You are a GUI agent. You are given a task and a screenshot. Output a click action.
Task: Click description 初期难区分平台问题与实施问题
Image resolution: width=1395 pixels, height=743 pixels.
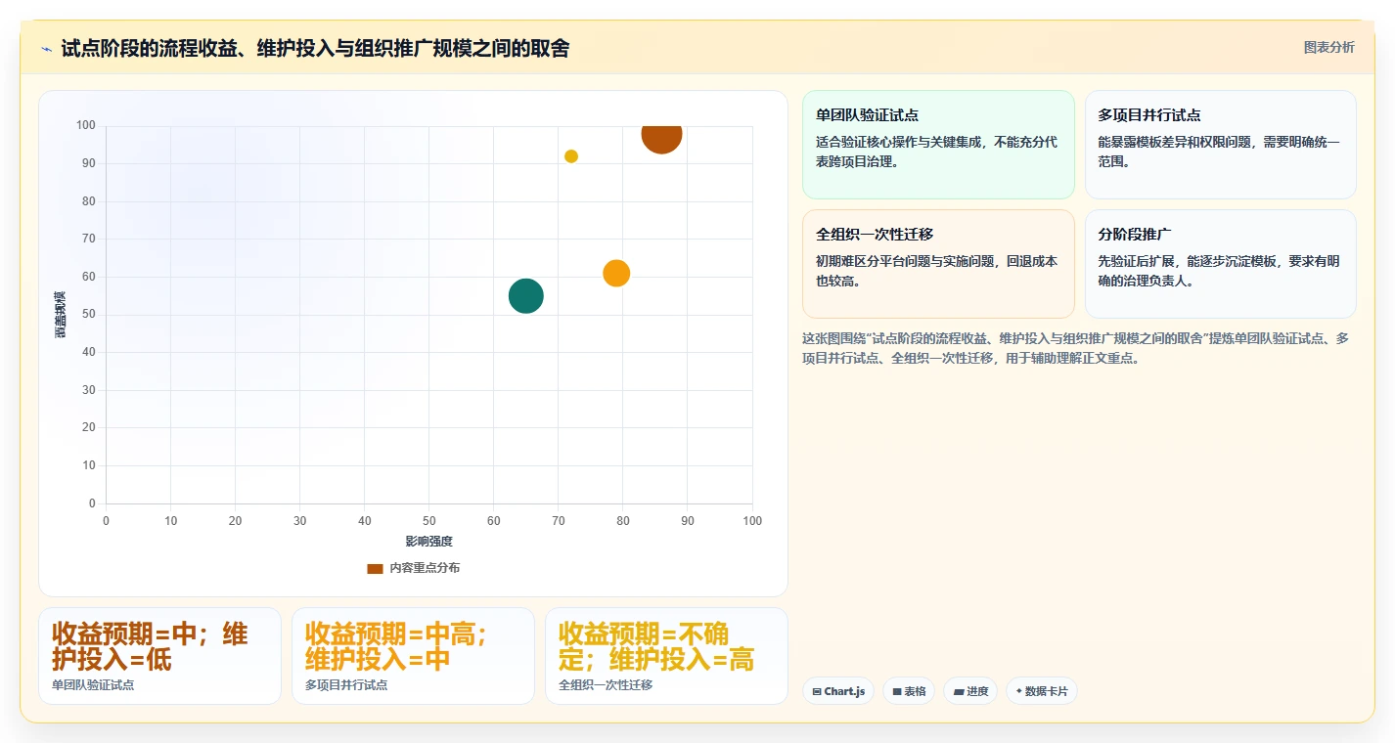937,271
